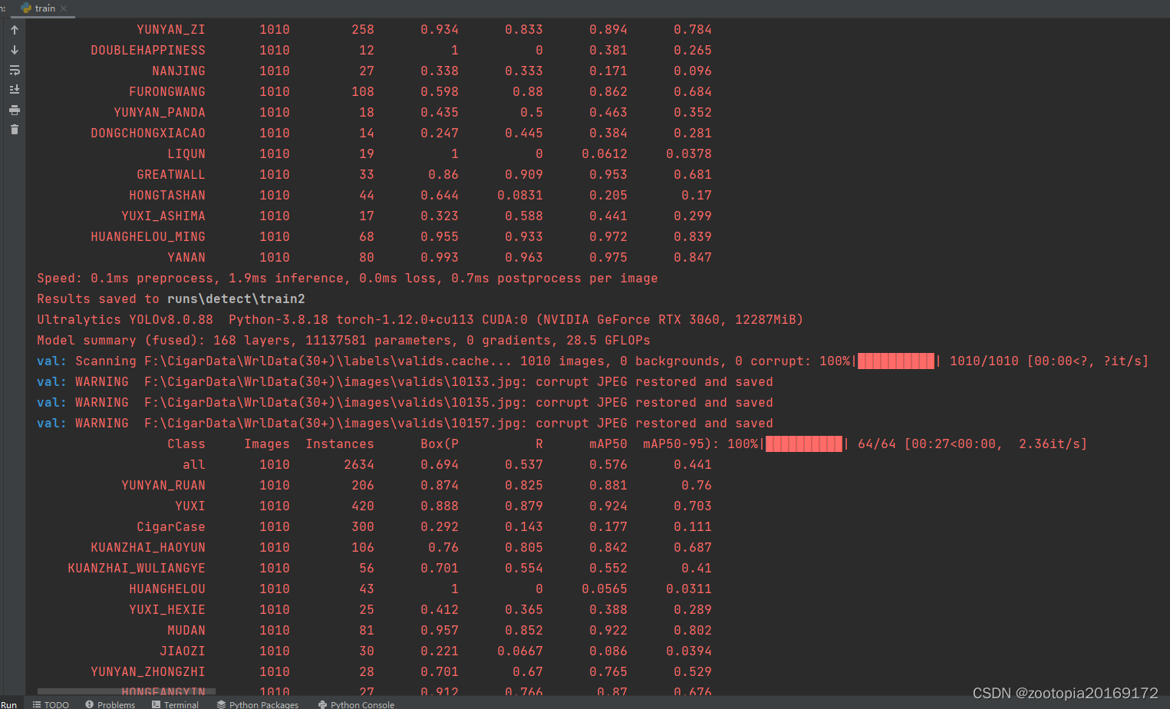Click the HUANGHELOU_MING class label
This screenshot has height=709, width=1170.
(x=148, y=236)
